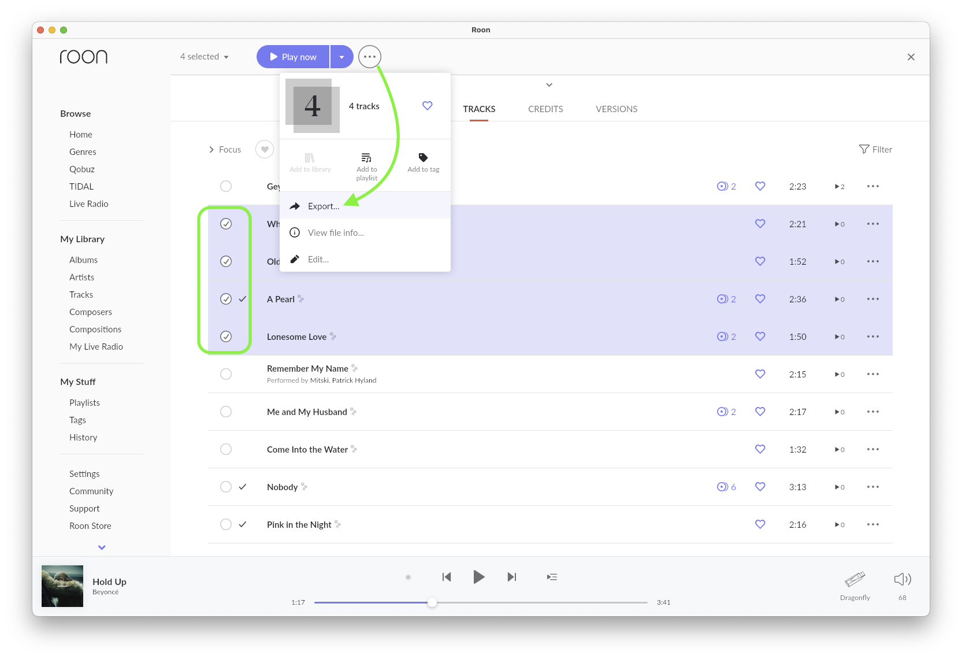This screenshot has width=962, height=659.
Task: Favorite the Come Into the Water heart
Action: tap(760, 449)
